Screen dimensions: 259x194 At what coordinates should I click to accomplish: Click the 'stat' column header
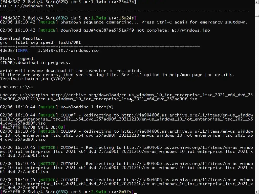coord(23,42)
